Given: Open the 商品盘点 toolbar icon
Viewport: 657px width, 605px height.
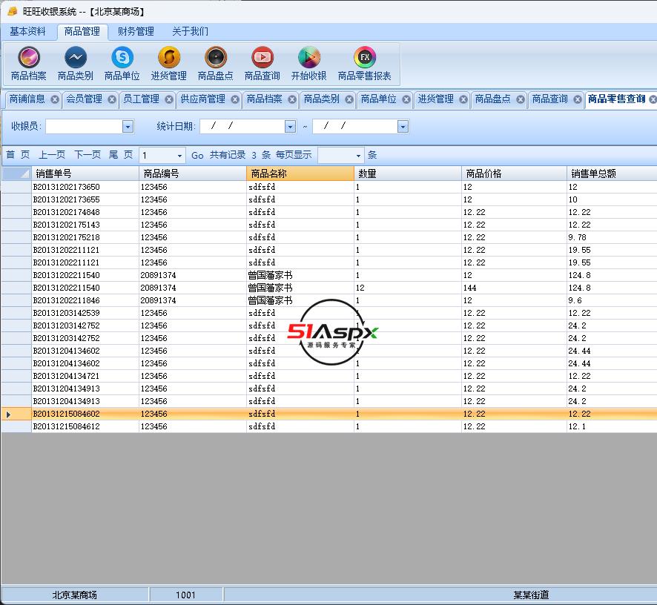Looking at the screenshot, I should pyautogui.click(x=215, y=64).
